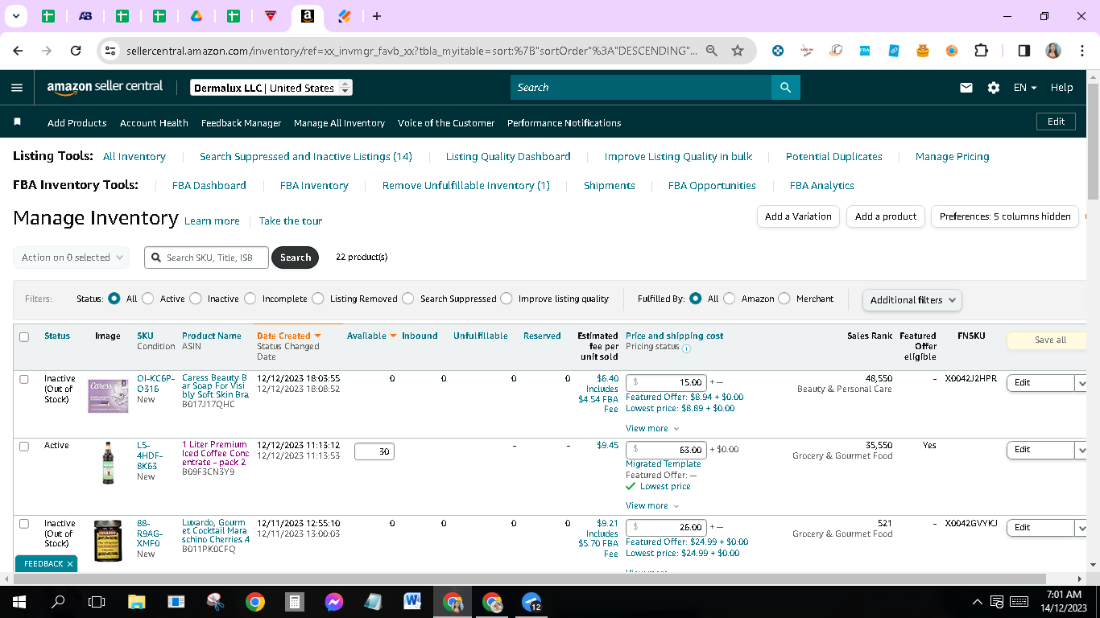Go back with the browser back arrow
The height and width of the screenshot is (618, 1100).
(x=18, y=51)
